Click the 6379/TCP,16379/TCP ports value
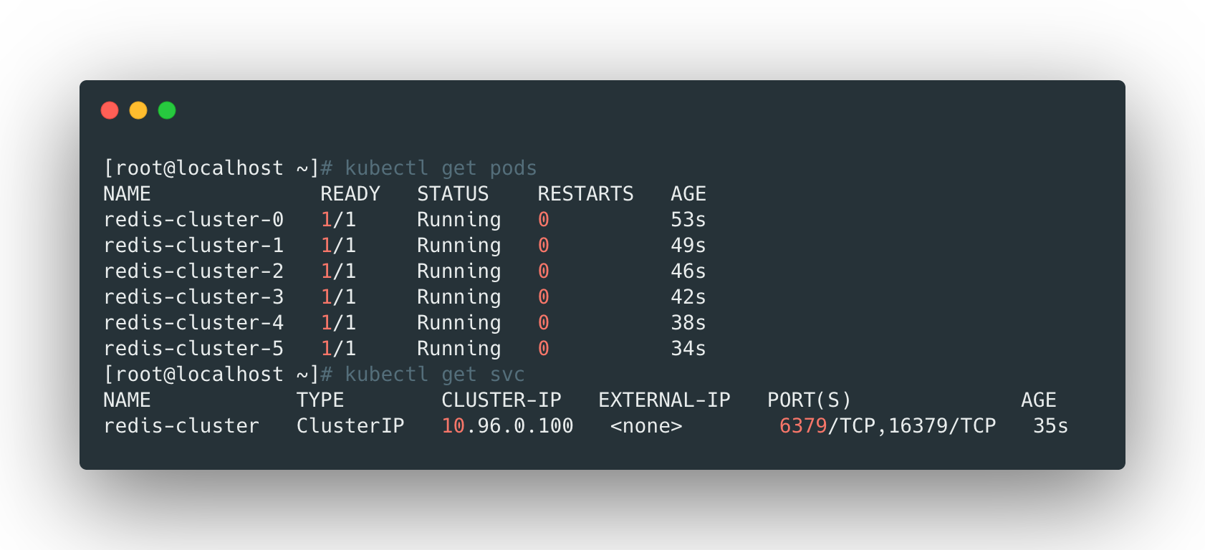The image size is (1205, 550). click(887, 426)
